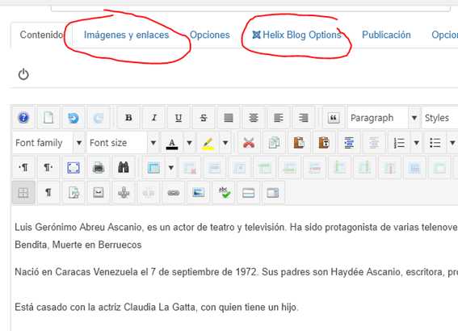Insert a table
The width and height of the screenshot is (458, 331).
point(153,168)
